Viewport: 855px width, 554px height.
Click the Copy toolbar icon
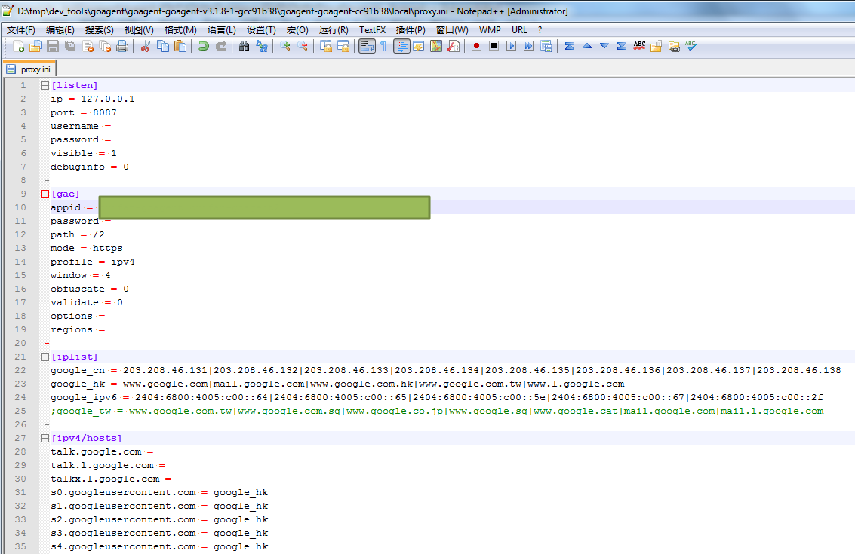coord(163,46)
